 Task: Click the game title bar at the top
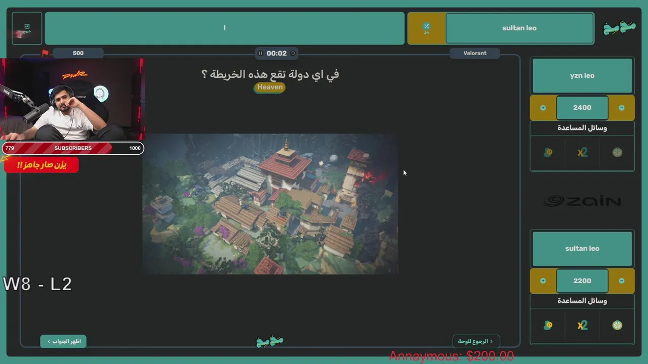pos(225,28)
